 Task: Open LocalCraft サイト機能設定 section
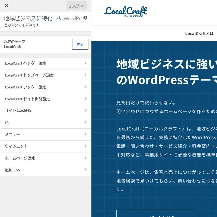tap(46, 99)
